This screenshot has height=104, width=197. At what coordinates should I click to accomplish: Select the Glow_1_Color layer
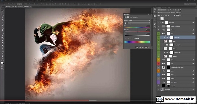pyautogui.click(x=178, y=45)
